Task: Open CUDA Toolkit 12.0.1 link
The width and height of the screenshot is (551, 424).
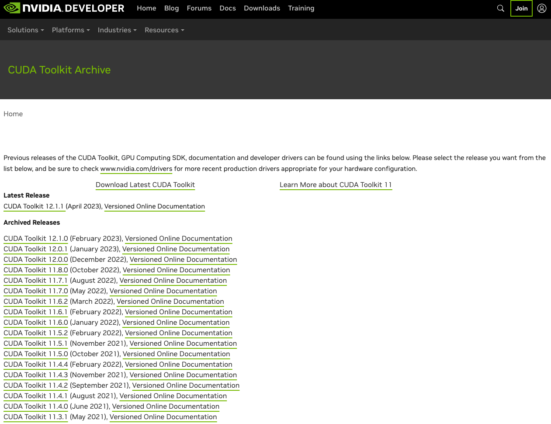Action: click(x=36, y=249)
